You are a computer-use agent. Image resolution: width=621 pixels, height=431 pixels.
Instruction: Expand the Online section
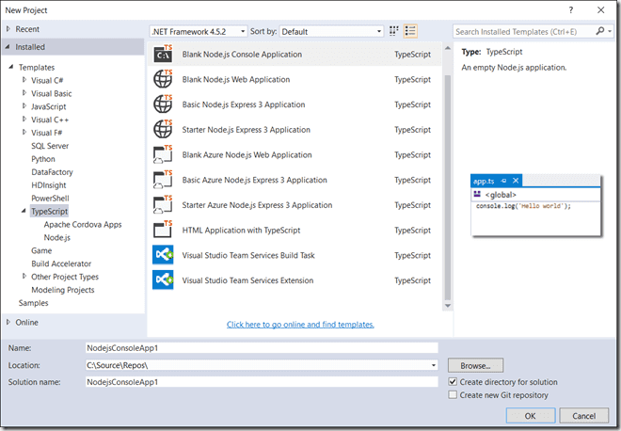coord(8,322)
